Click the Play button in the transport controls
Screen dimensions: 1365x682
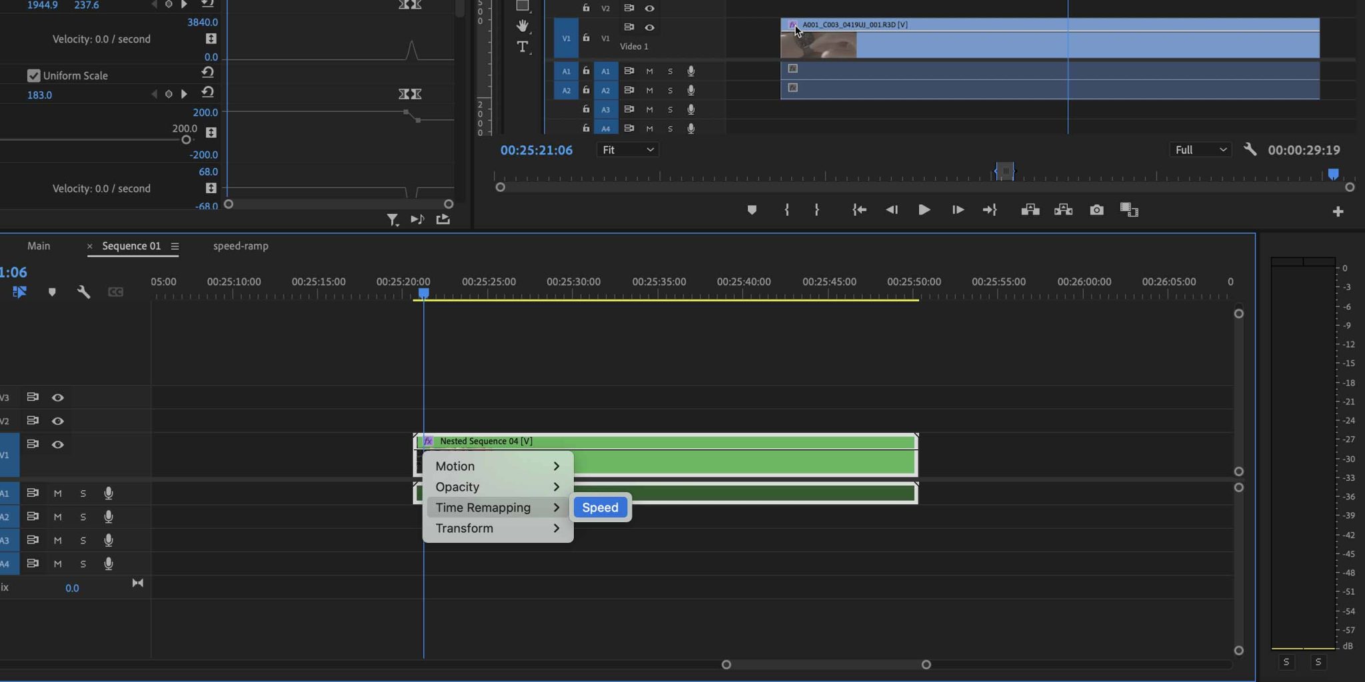tap(924, 210)
